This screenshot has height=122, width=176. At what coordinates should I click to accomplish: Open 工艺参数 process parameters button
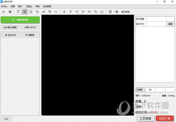146,118
